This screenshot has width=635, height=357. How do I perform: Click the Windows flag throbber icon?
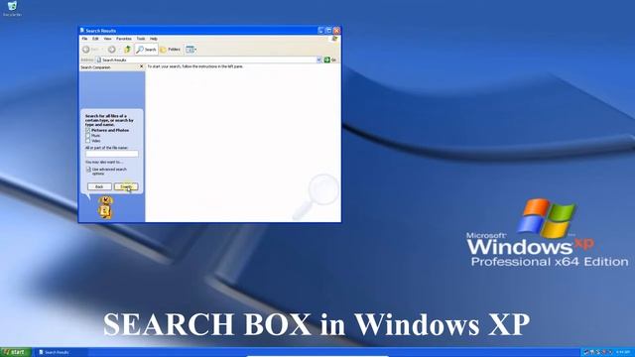(334, 39)
